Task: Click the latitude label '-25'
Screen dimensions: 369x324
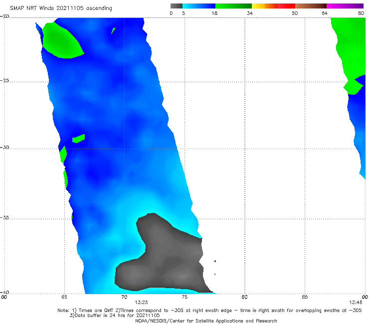Action: (4, 80)
